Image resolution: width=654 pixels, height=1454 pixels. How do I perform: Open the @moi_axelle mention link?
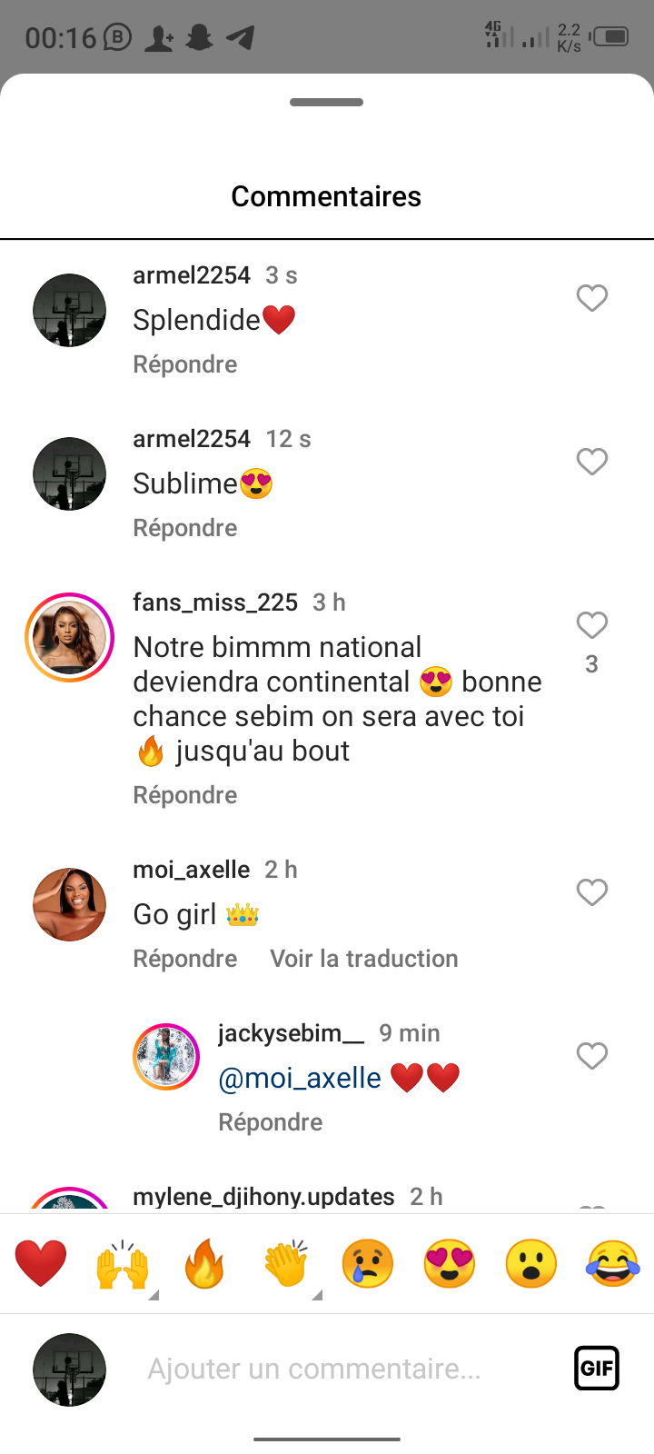tap(300, 1078)
